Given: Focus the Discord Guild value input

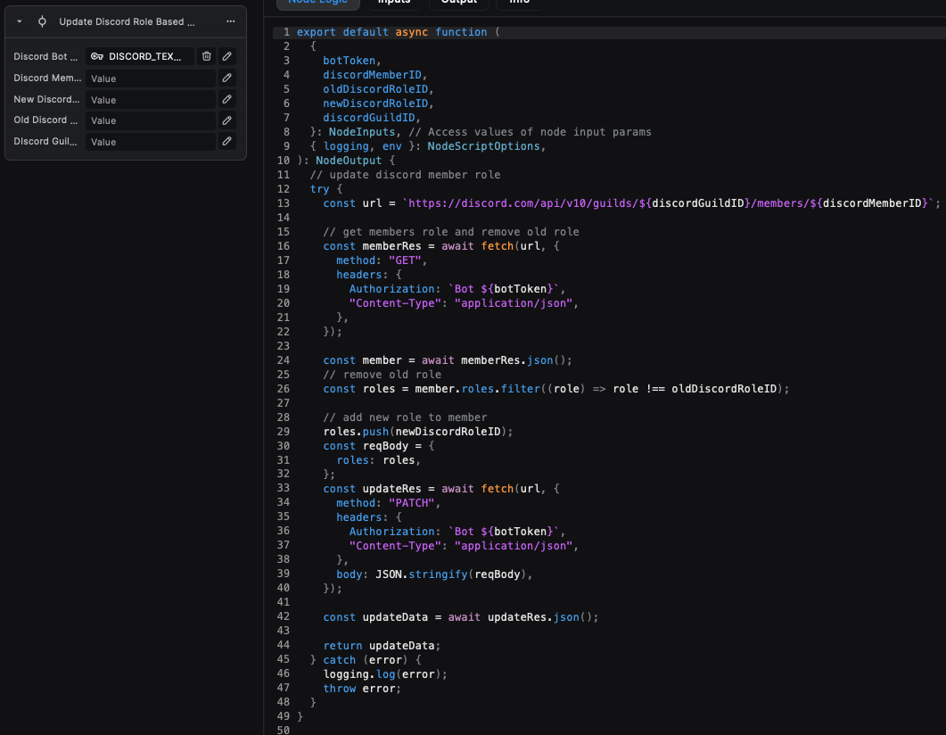Looking at the screenshot, I should (x=150, y=142).
